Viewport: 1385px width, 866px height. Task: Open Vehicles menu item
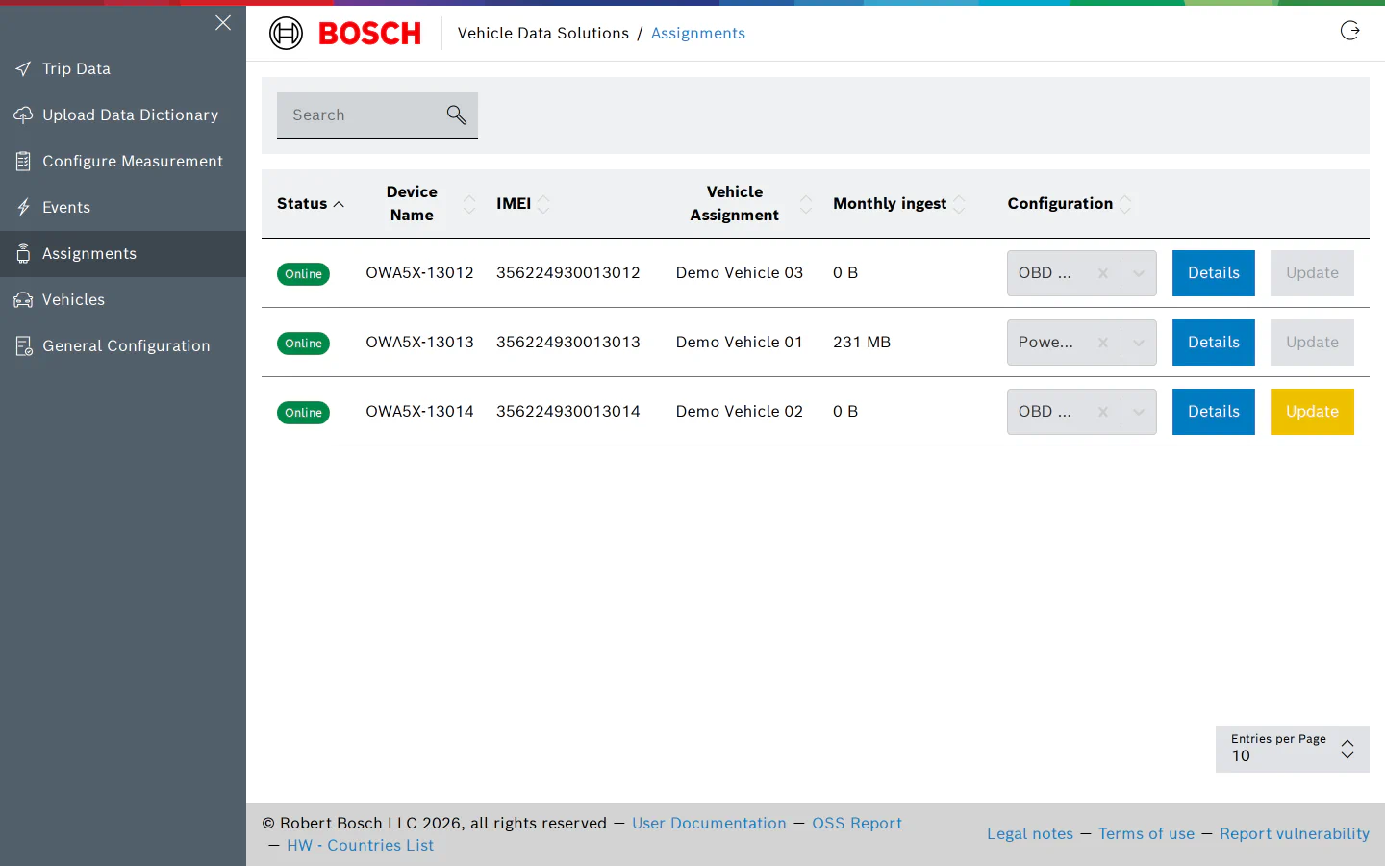[123, 300]
